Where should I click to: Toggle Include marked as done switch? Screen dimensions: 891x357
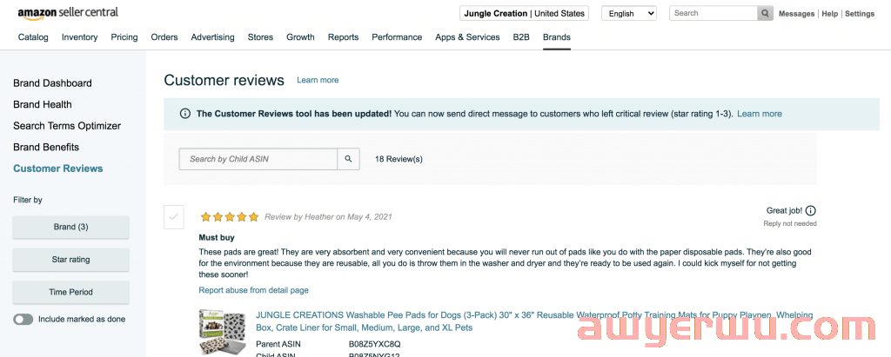(23, 320)
